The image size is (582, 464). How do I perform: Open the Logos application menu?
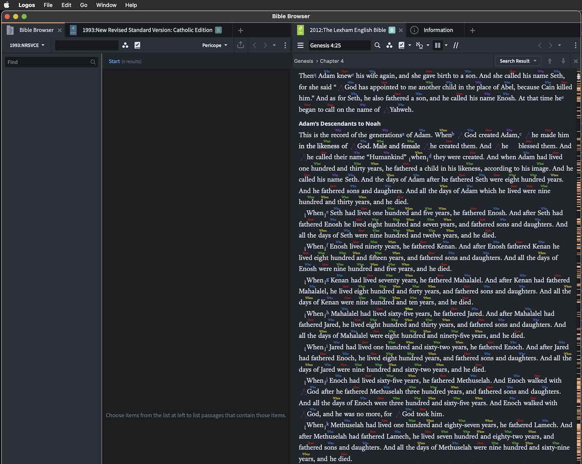(27, 5)
